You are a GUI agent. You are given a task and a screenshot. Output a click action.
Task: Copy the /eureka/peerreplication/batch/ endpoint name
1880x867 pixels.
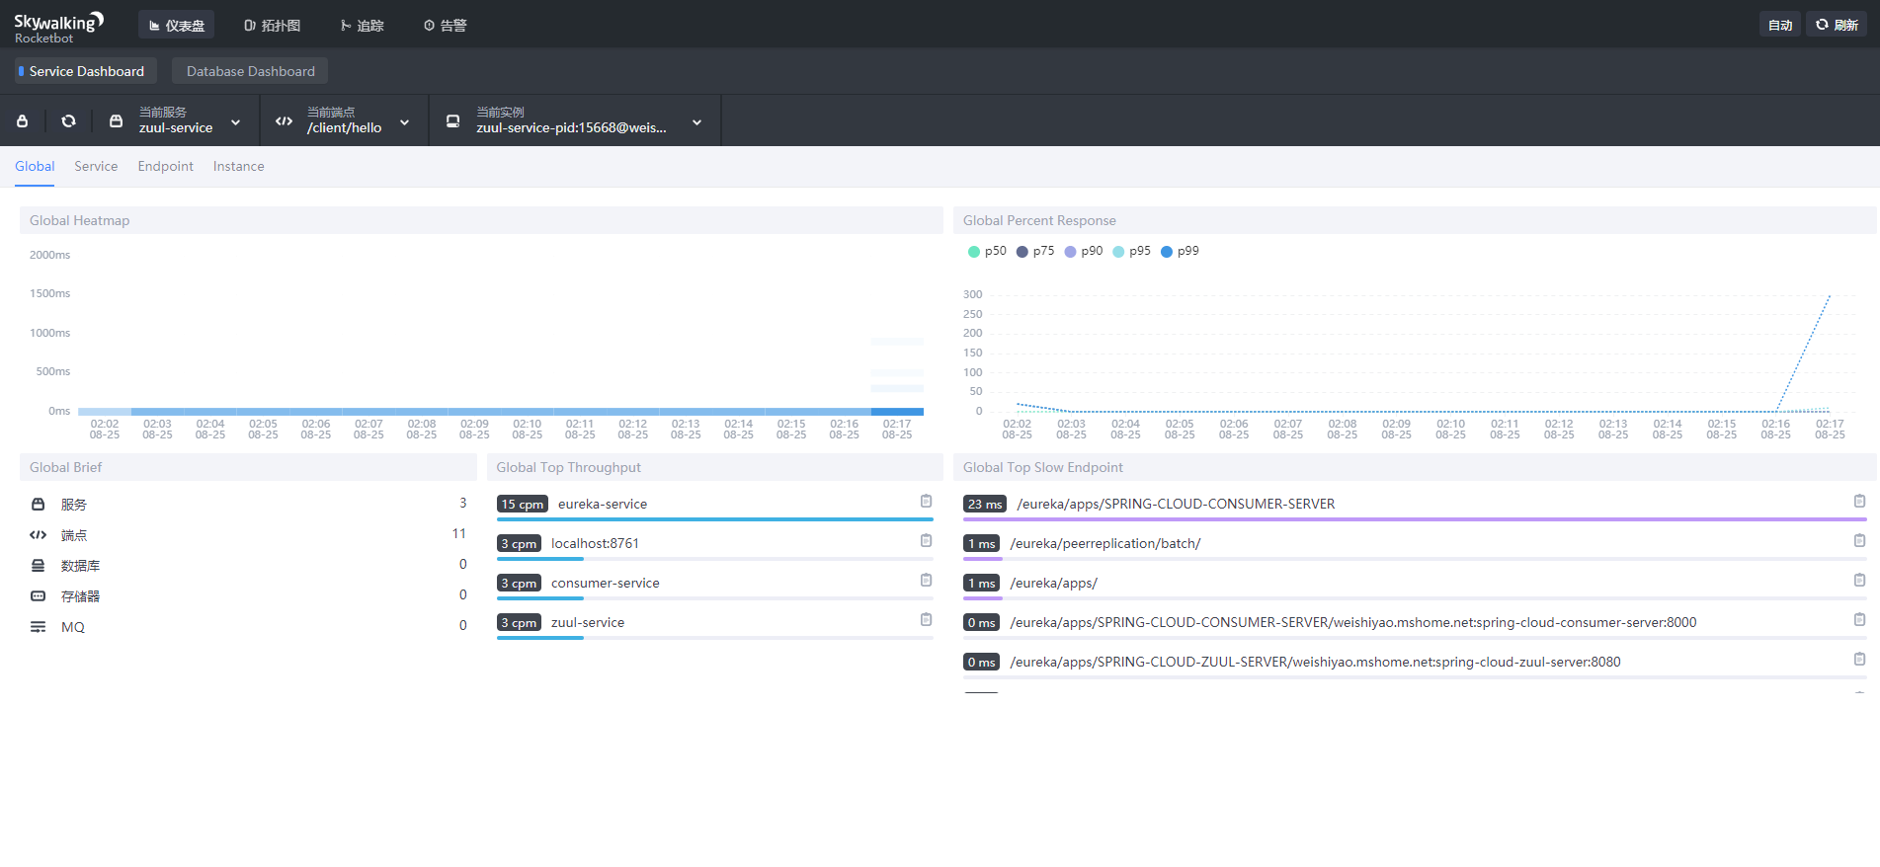click(x=1859, y=540)
